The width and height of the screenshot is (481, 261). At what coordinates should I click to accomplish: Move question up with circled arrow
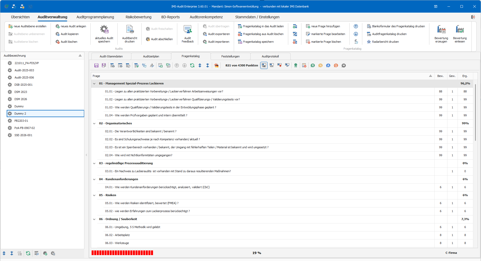[356, 26]
